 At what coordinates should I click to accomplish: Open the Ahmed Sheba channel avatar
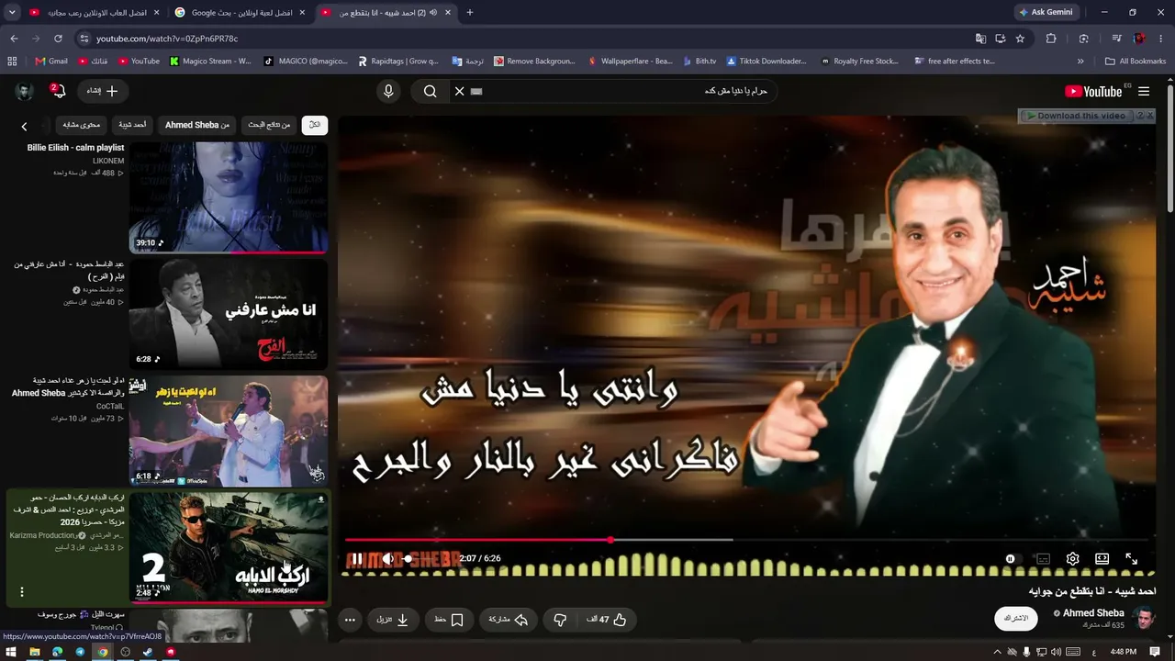pos(1144,618)
